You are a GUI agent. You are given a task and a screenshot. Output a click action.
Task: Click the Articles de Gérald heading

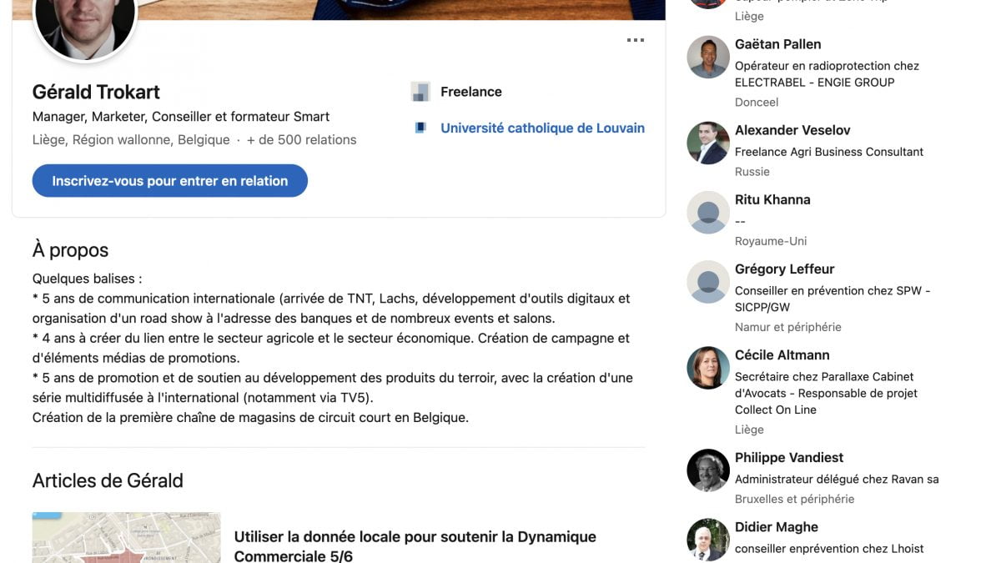coord(108,480)
